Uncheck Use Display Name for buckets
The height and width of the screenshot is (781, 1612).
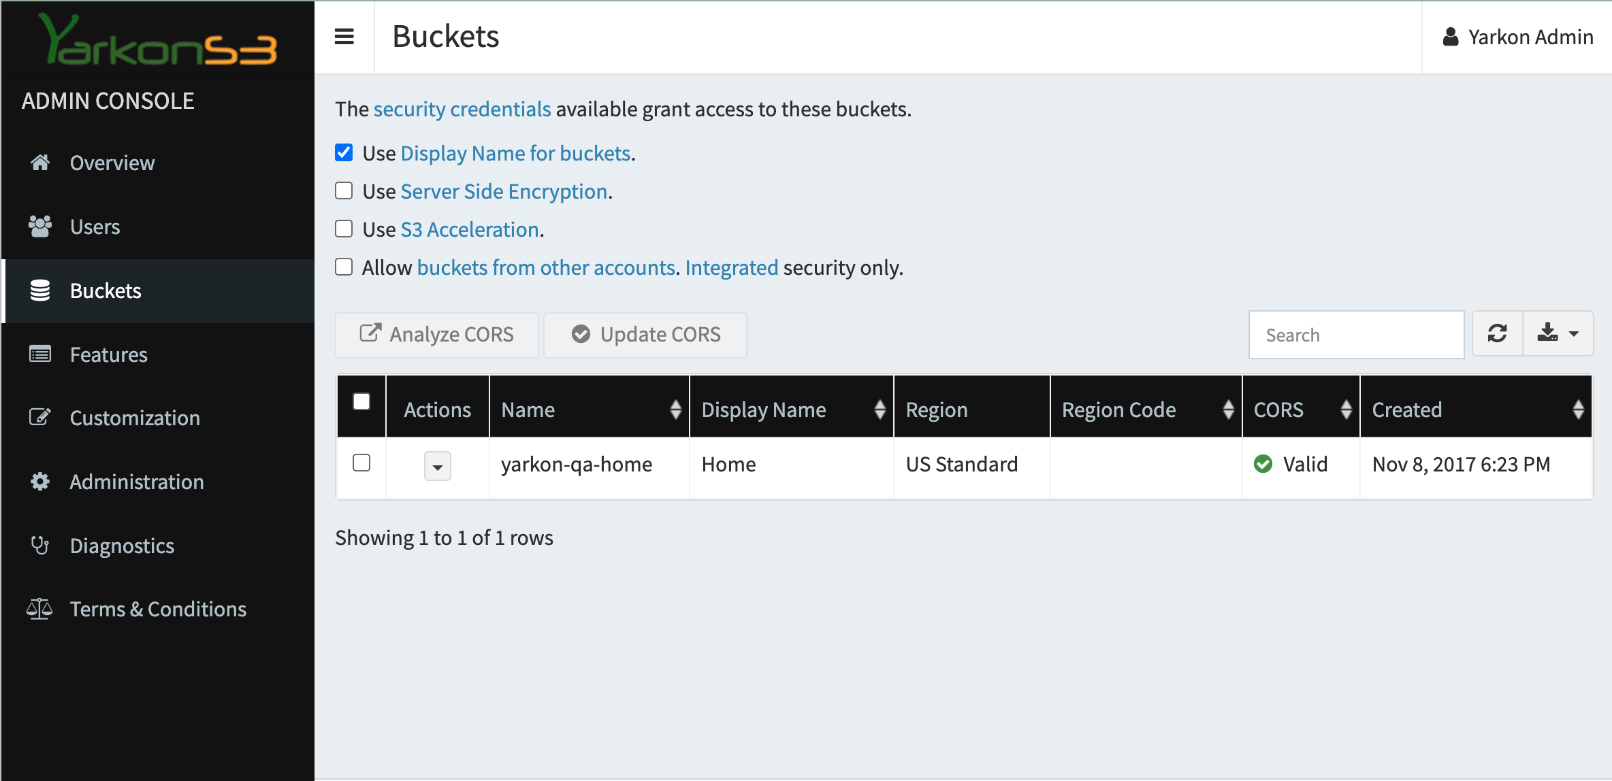coord(344,153)
